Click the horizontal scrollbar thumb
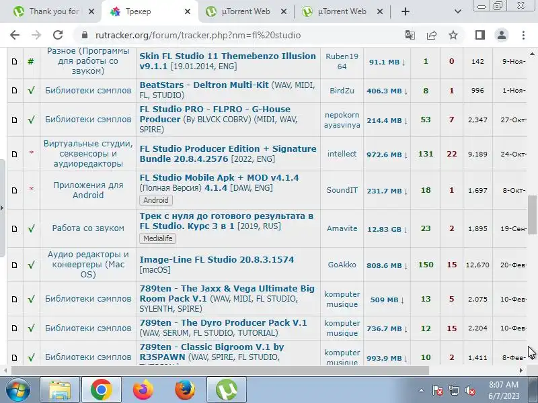Viewport: 538px width, 403px height. point(220,371)
